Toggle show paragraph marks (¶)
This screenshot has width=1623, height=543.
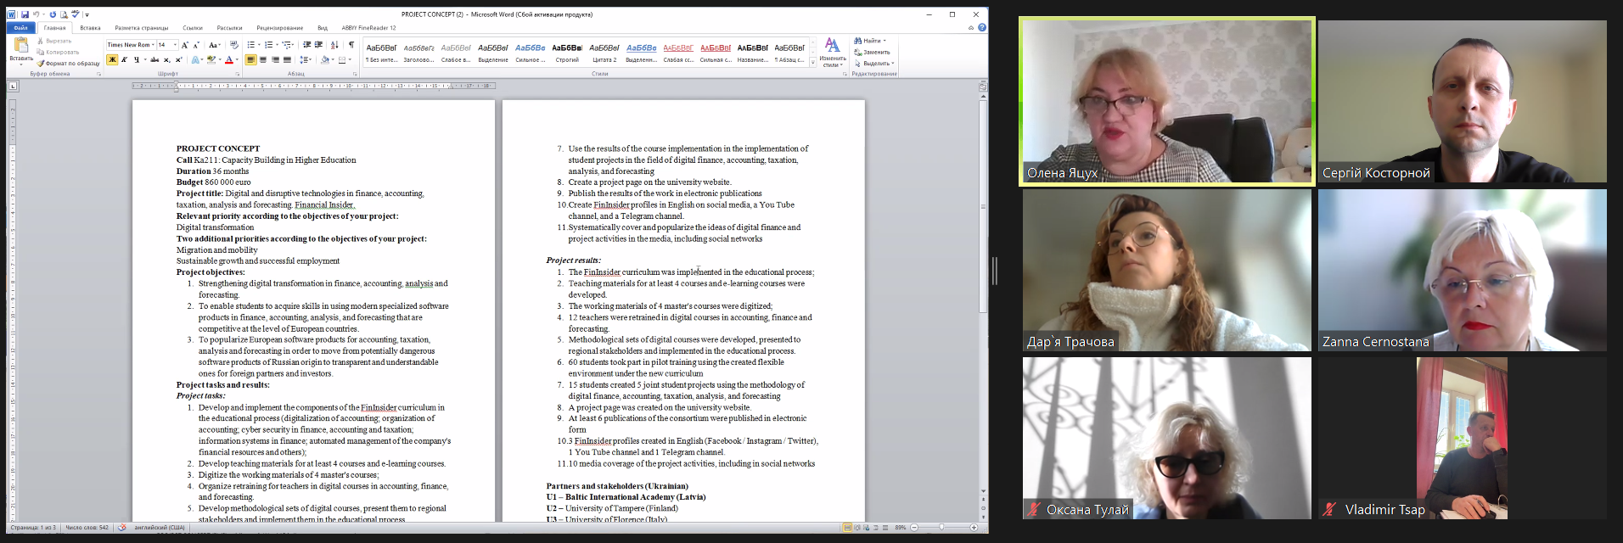[351, 45]
